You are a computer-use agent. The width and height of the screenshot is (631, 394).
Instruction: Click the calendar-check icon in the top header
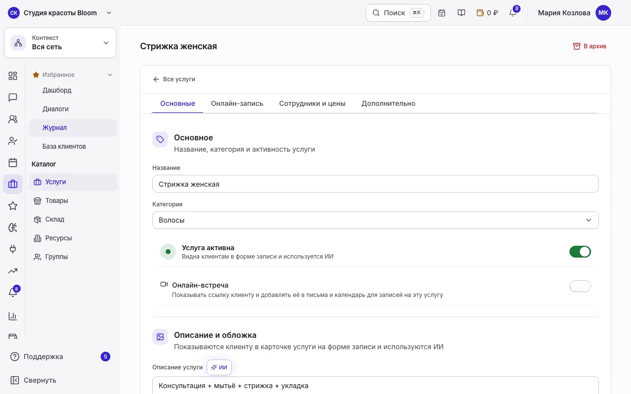(442, 13)
